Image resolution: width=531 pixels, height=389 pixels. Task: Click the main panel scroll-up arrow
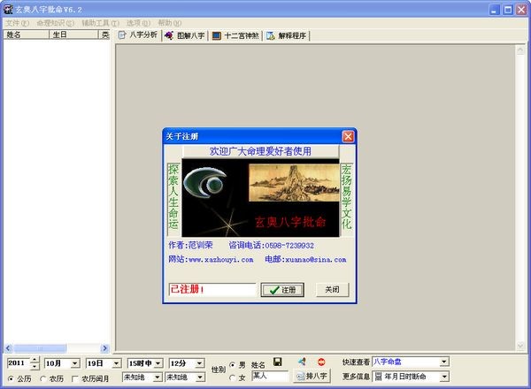520,50
